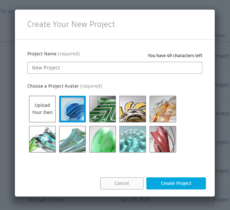230x210 pixels.
Task: Choose the aqua bubbly sphere avatar
Action: pyautogui.click(x=133, y=139)
